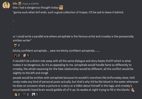Image resolution: width=142 pixels, height=99 pixels.
Task: Click the Today at 6:58 PM timestamp
Action: tap(31, 4)
